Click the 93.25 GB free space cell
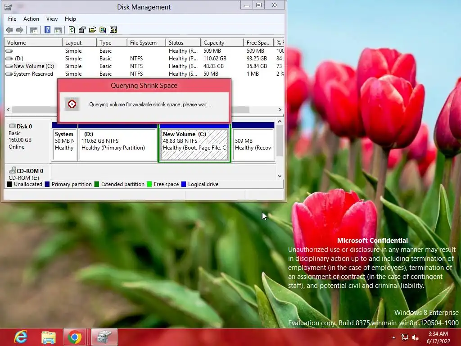This screenshot has width=461, height=346. 257,59
